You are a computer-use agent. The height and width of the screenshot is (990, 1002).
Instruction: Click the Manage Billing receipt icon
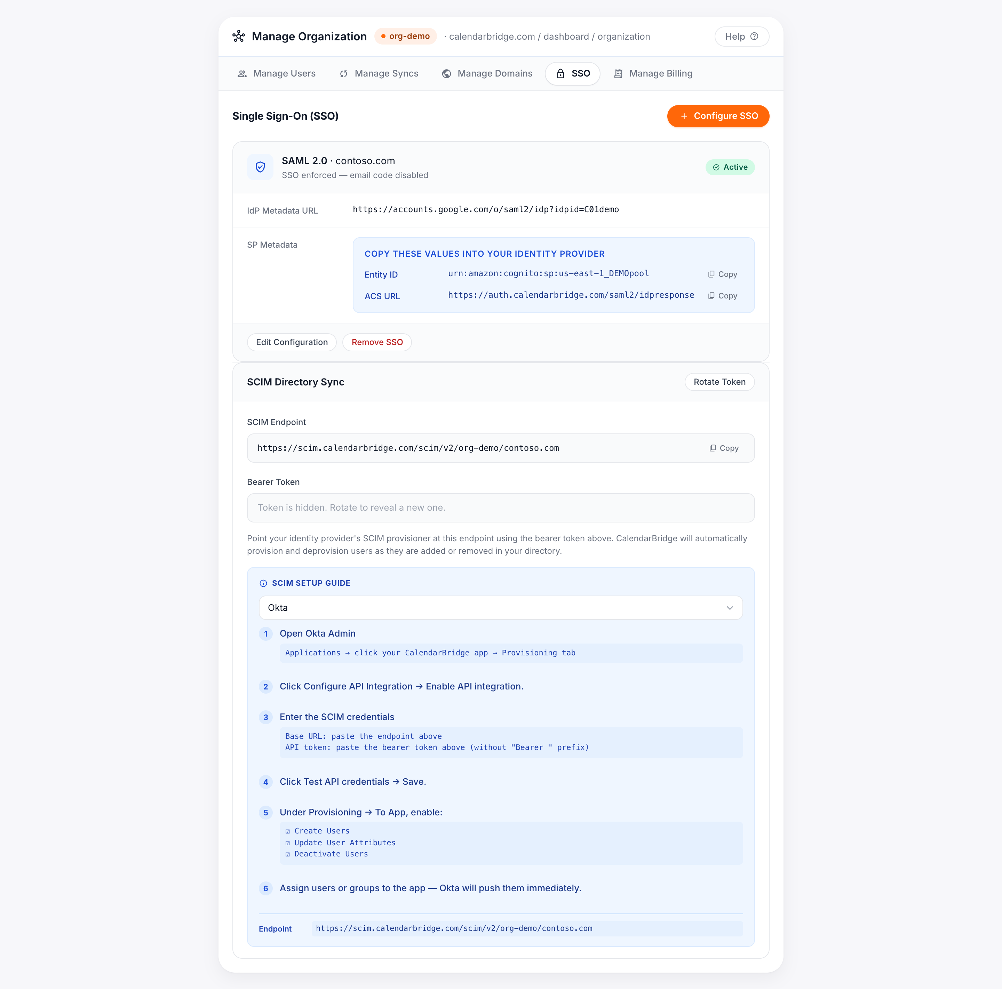618,74
